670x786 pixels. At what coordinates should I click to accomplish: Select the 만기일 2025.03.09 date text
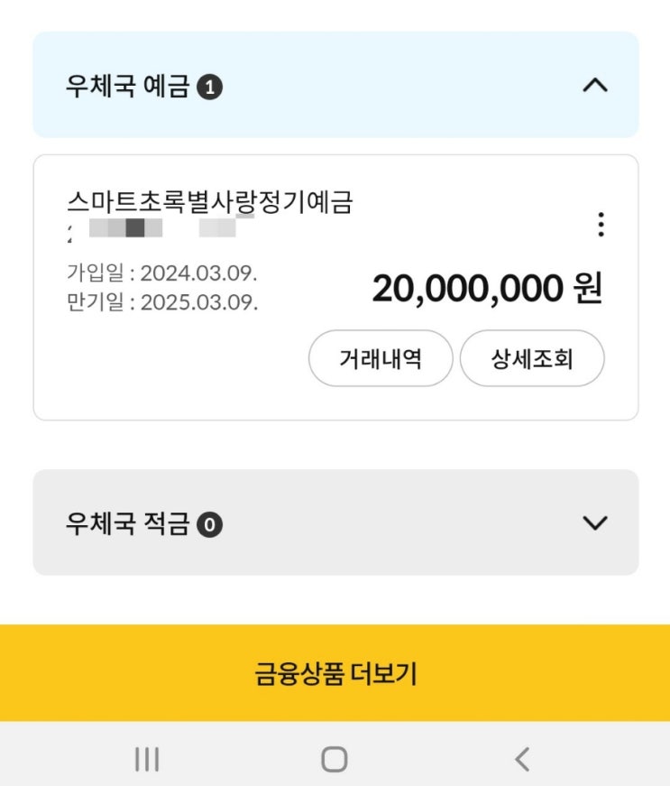pos(162,301)
